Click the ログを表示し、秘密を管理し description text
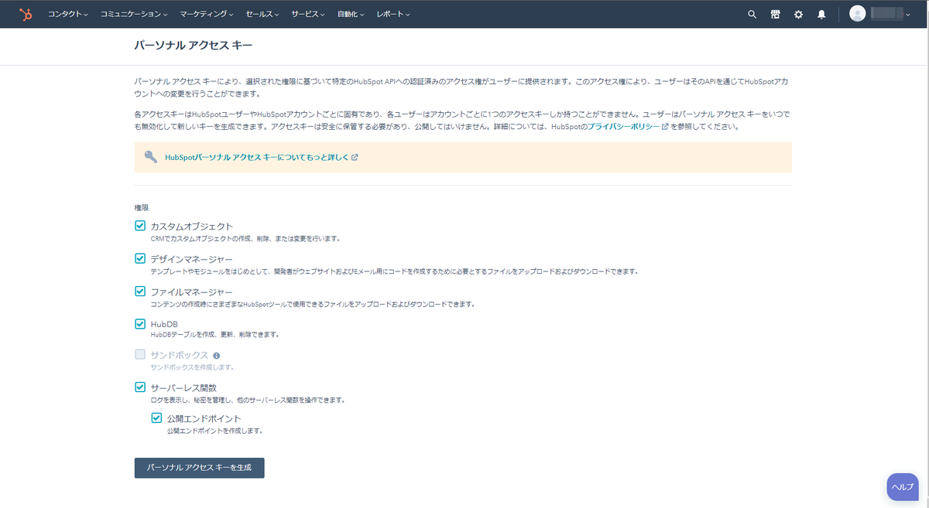Image resolution: width=929 pixels, height=508 pixels. click(x=248, y=400)
